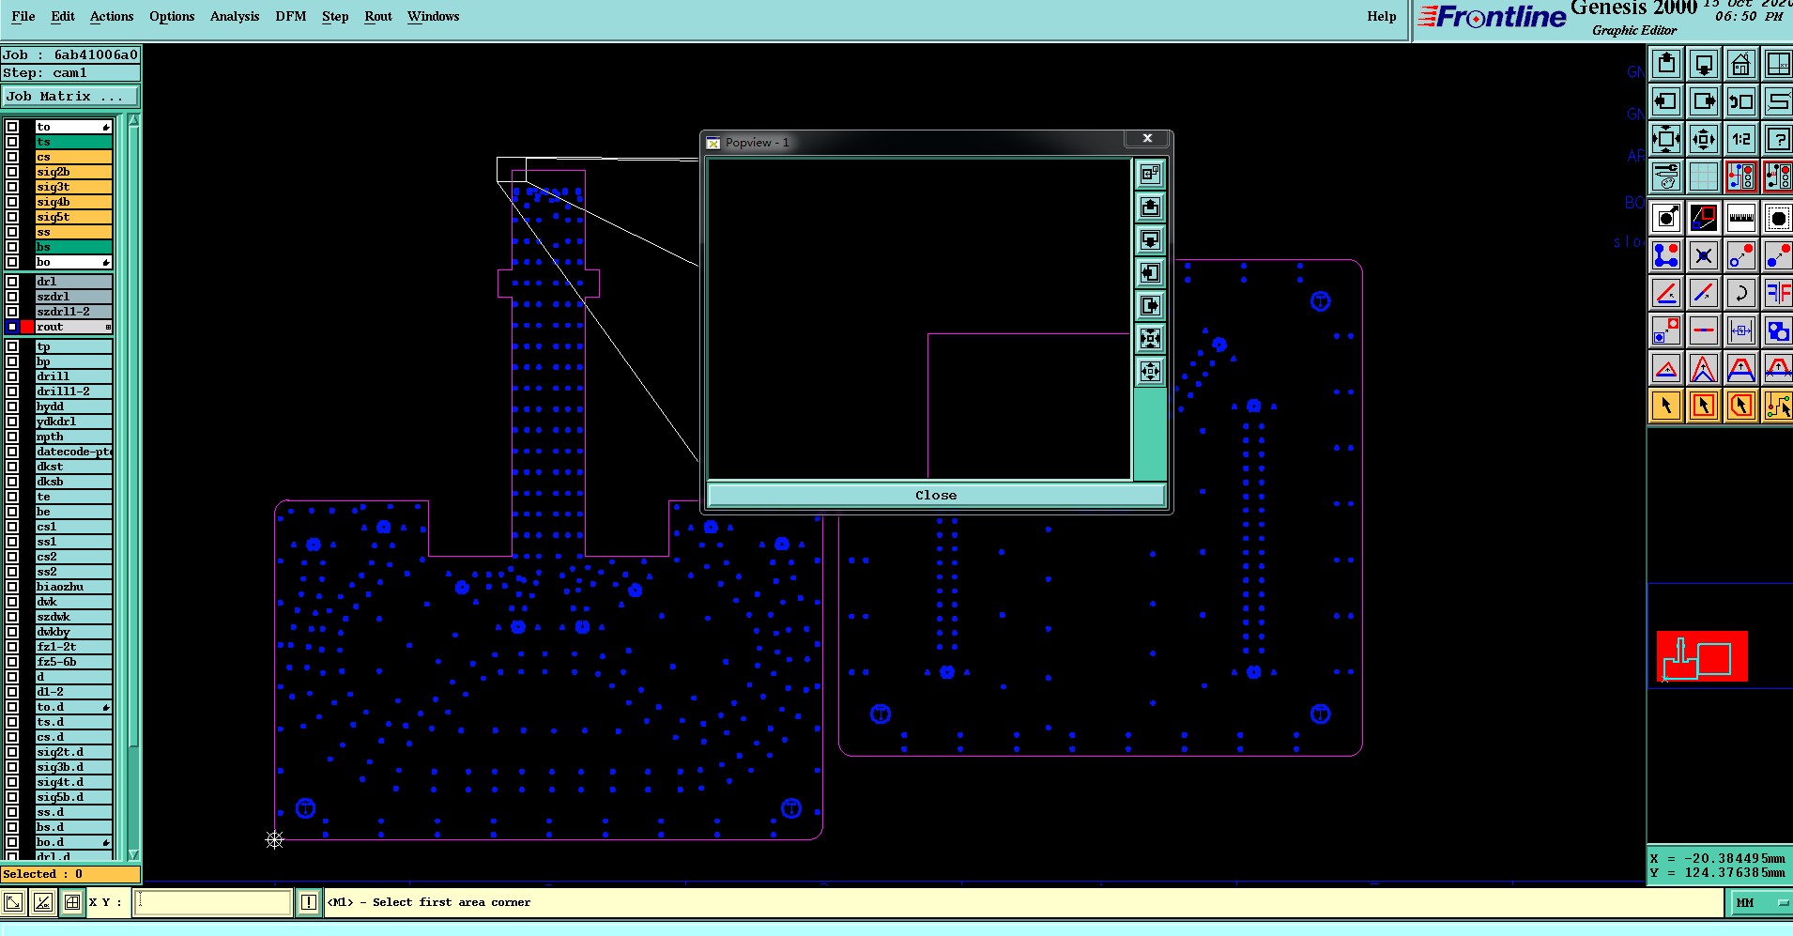Viewport: 1793px width, 936px height.
Task: Open the Actions menu
Action: click(x=112, y=16)
